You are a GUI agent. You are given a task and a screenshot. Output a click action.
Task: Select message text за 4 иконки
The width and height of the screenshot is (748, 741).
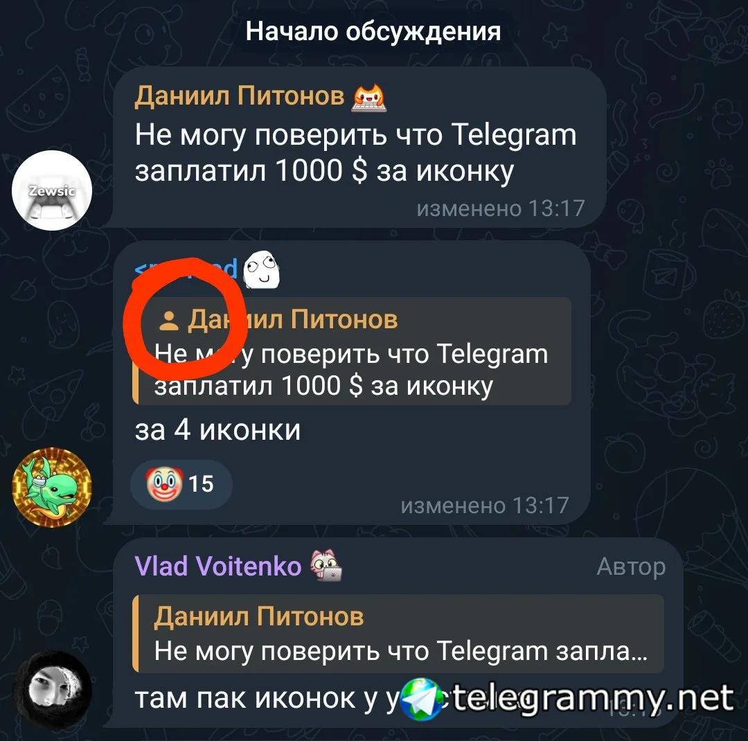click(217, 430)
